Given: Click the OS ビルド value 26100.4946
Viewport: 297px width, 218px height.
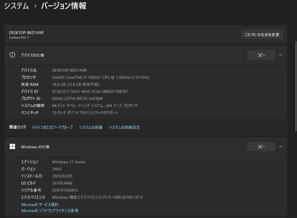Looking at the screenshot, I should 62,183.
